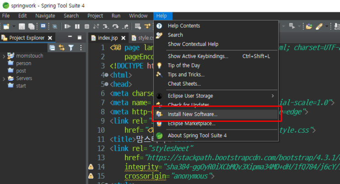Collapse the head tag fold marker on line 5
This screenshot has width=340, height=184.
[107, 84]
